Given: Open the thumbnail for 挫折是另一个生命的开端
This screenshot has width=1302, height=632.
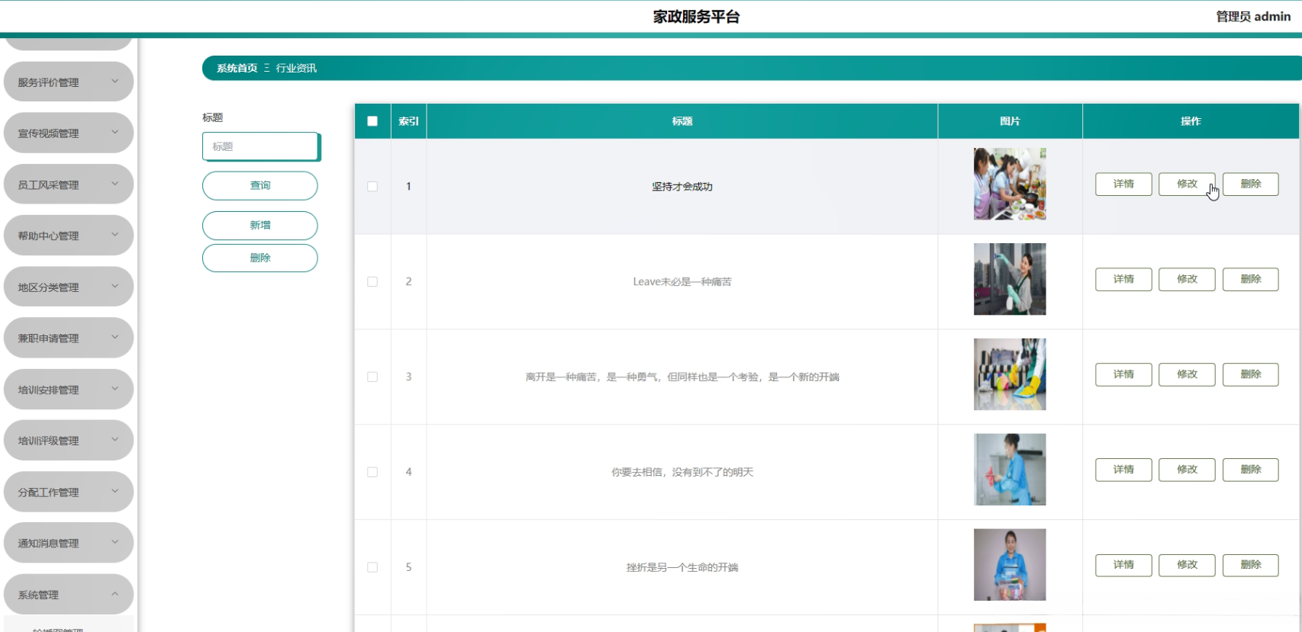Looking at the screenshot, I should pyautogui.click(x=1010, y=565).
